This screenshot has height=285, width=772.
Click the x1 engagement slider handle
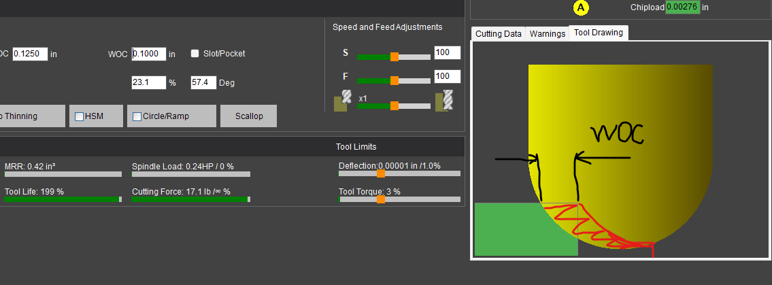(395, 105)
